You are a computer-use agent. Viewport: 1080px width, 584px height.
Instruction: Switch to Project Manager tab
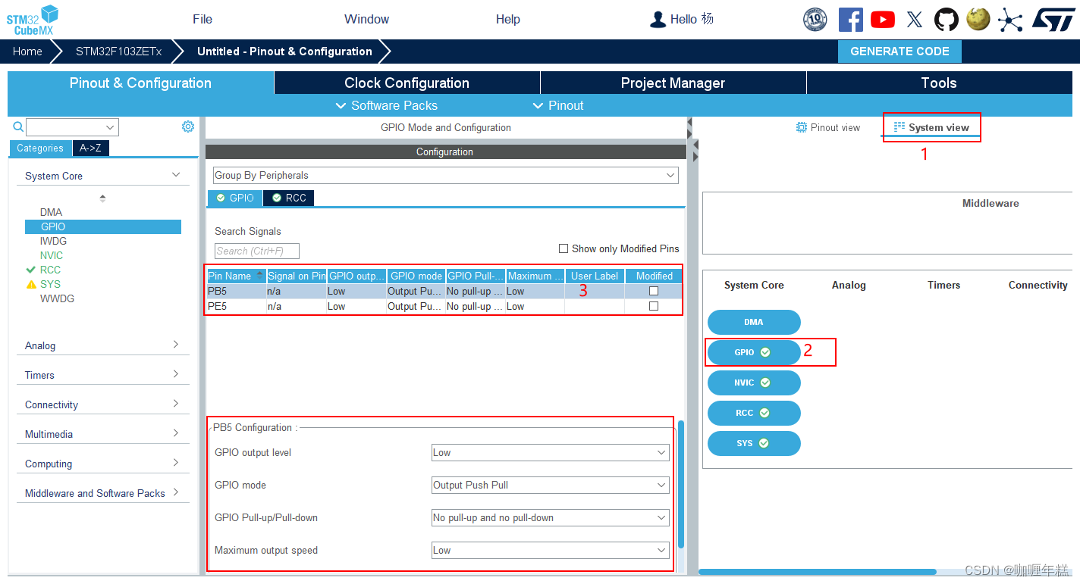click(673, 83)
